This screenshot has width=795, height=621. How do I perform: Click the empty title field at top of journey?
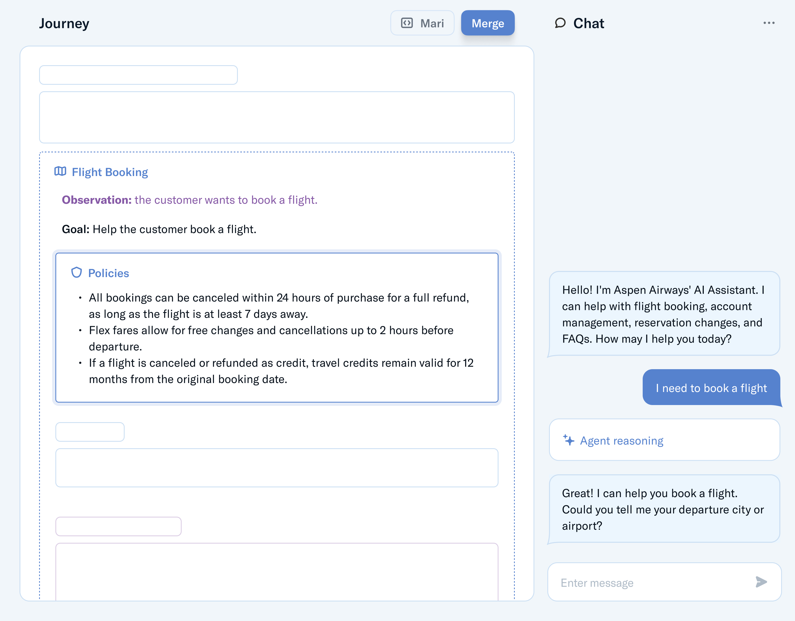(138, 75)
